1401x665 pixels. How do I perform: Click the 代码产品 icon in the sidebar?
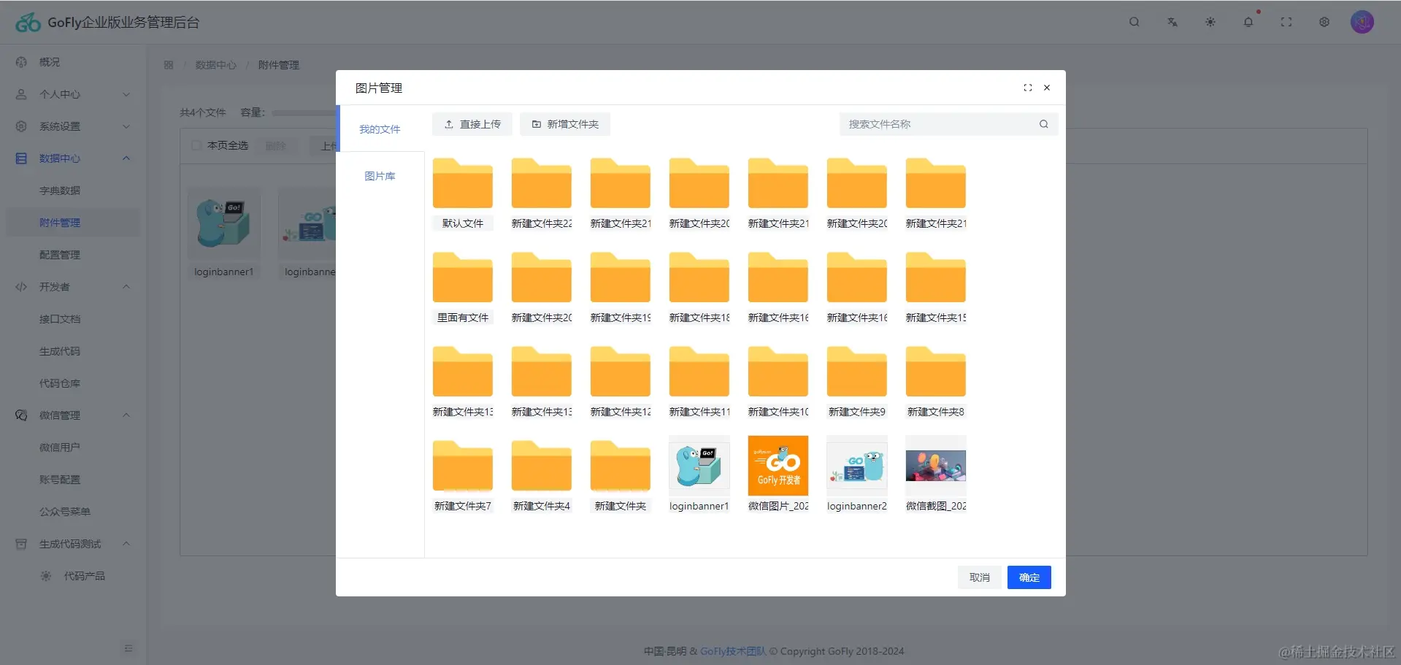(46, 576)
